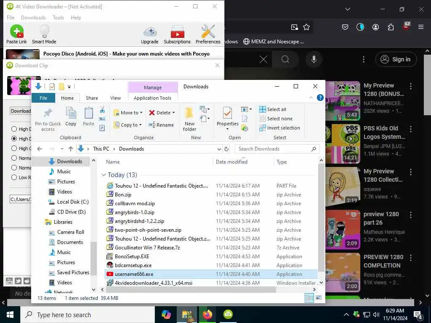The width and height of the screenshot is (431, 323).
Task: Toggle Smart Mode lightbulb icon
Action: coord(44,34)
